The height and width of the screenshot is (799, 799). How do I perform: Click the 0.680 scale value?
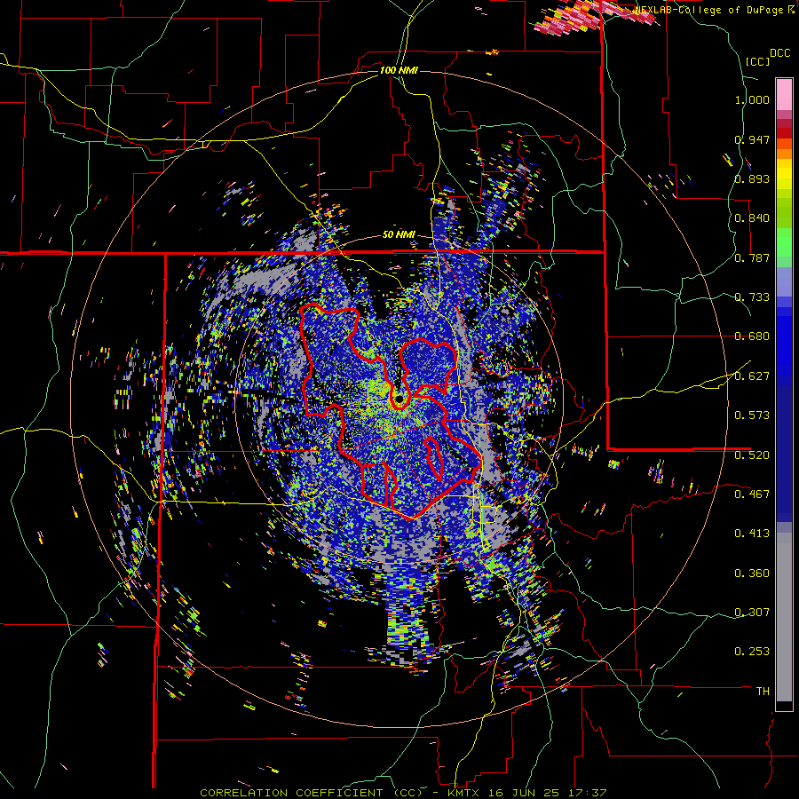tap(752, 336)
